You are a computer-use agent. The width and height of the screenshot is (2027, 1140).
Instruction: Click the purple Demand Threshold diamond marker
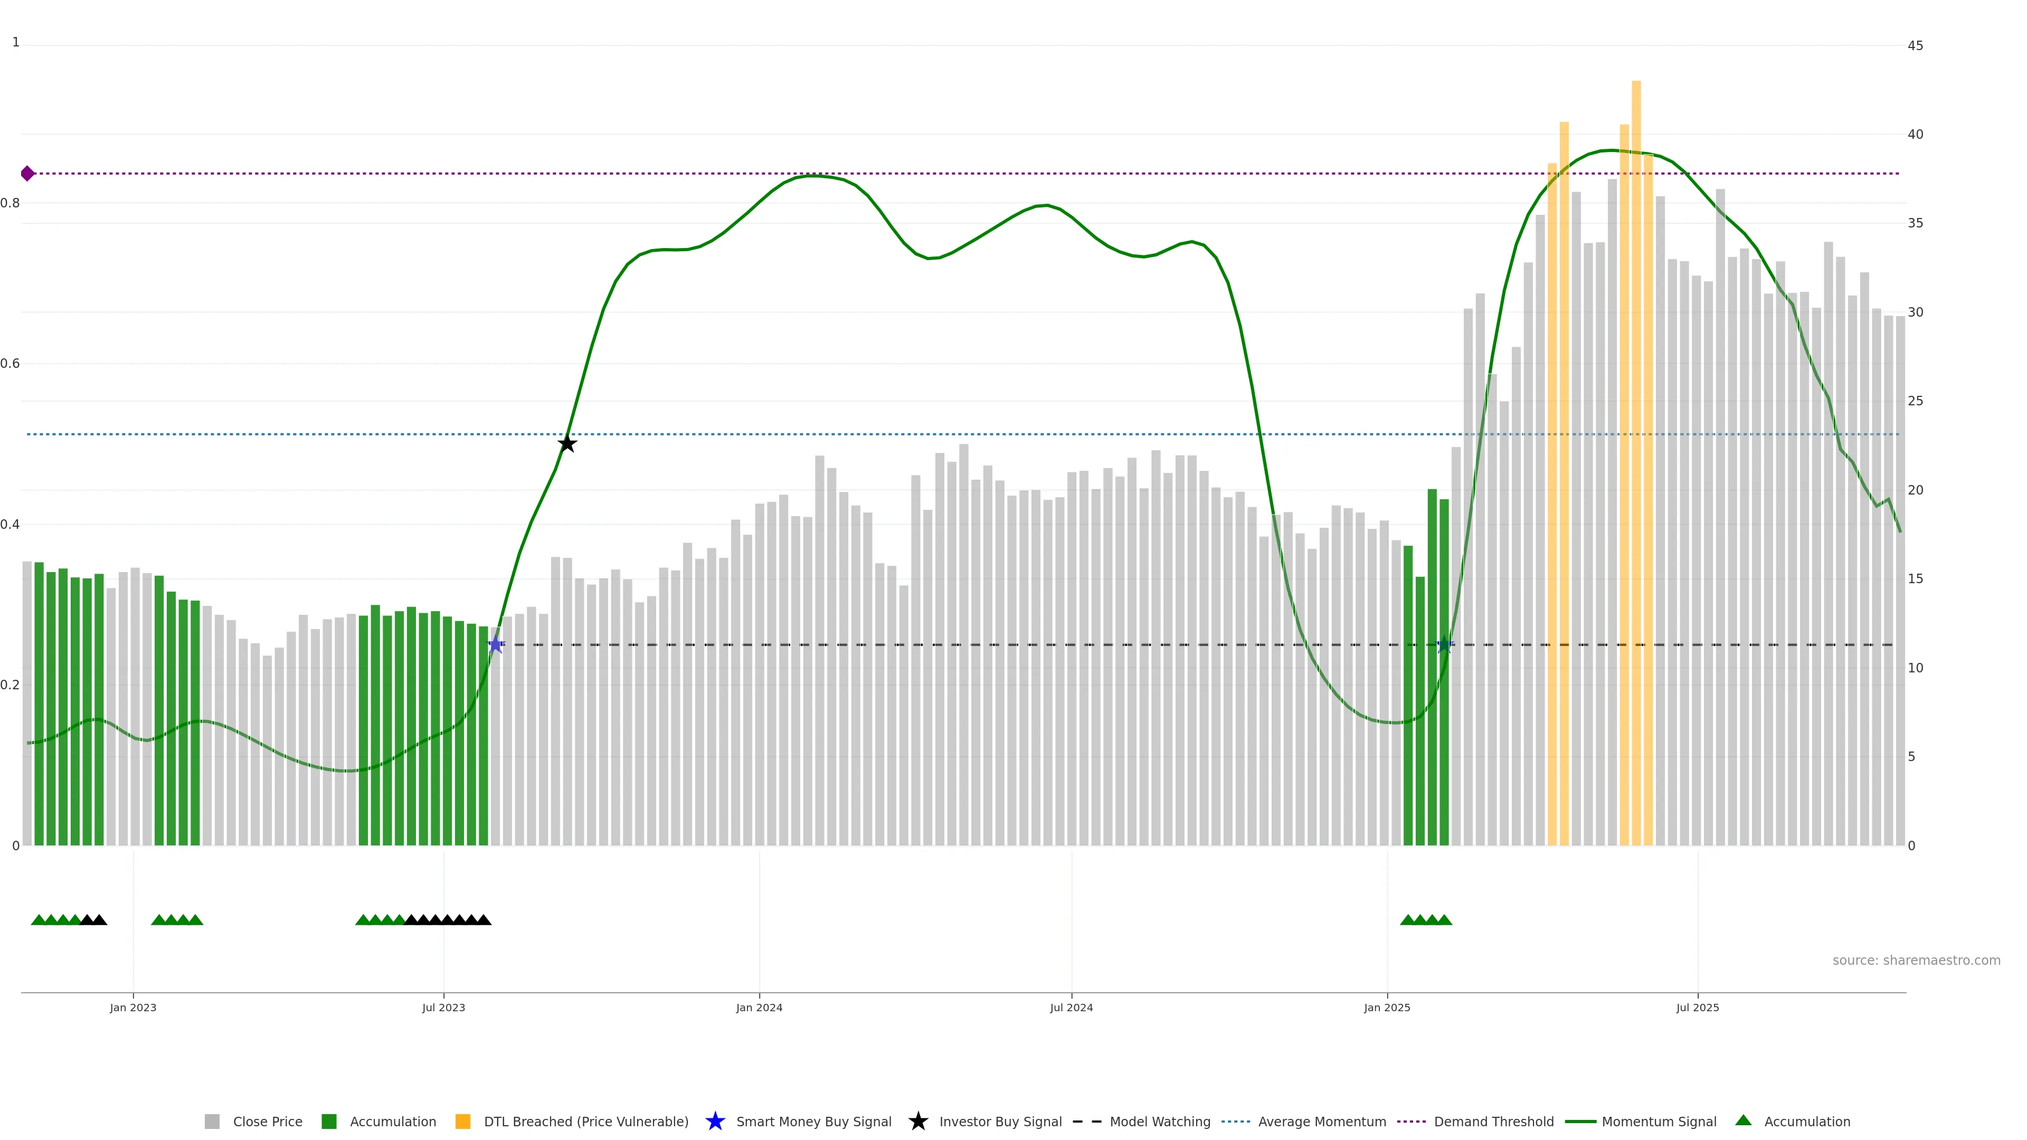tap(27, 173)
